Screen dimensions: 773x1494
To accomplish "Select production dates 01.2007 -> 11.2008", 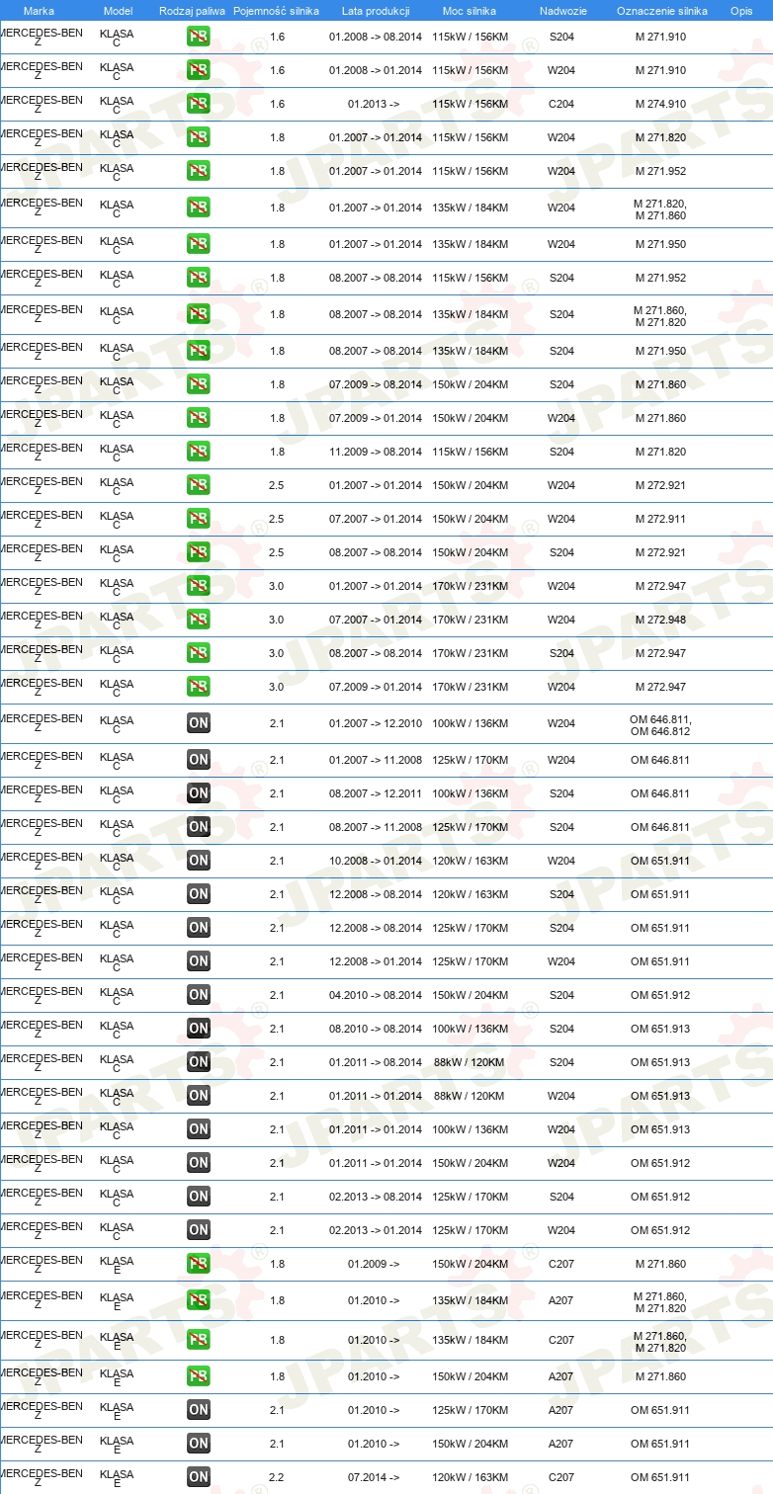I will pos(376,760).
